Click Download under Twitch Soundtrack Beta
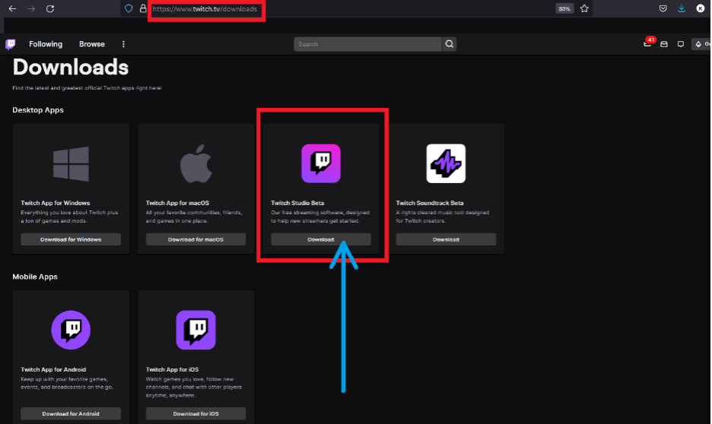This screenshot has height=424, width=712. (446, 239)
